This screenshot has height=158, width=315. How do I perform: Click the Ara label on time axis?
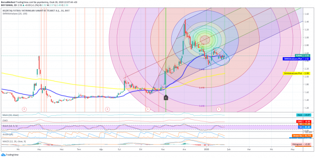click(x=184, y=149)
